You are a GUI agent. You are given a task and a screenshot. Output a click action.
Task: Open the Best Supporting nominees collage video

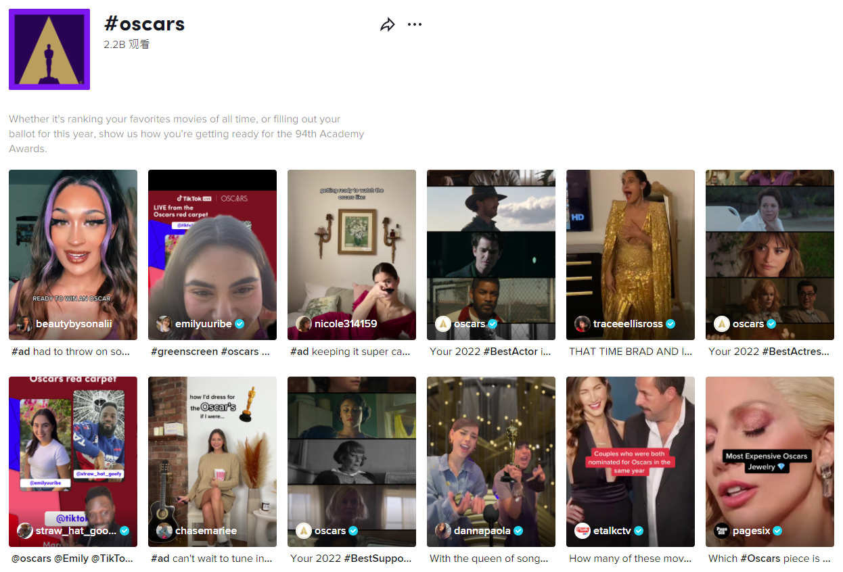[352, 462]
